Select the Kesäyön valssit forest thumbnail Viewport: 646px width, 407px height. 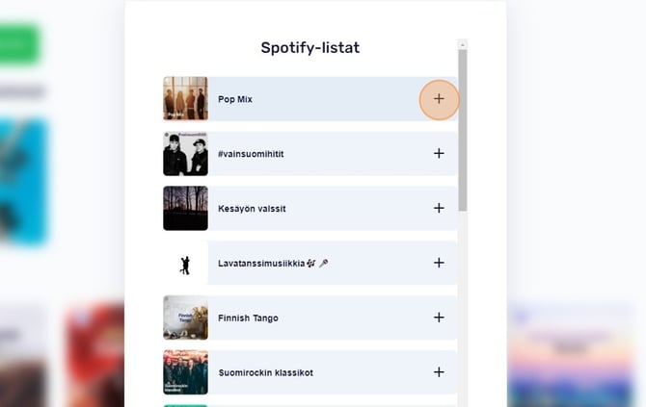(x=185, y=208)
